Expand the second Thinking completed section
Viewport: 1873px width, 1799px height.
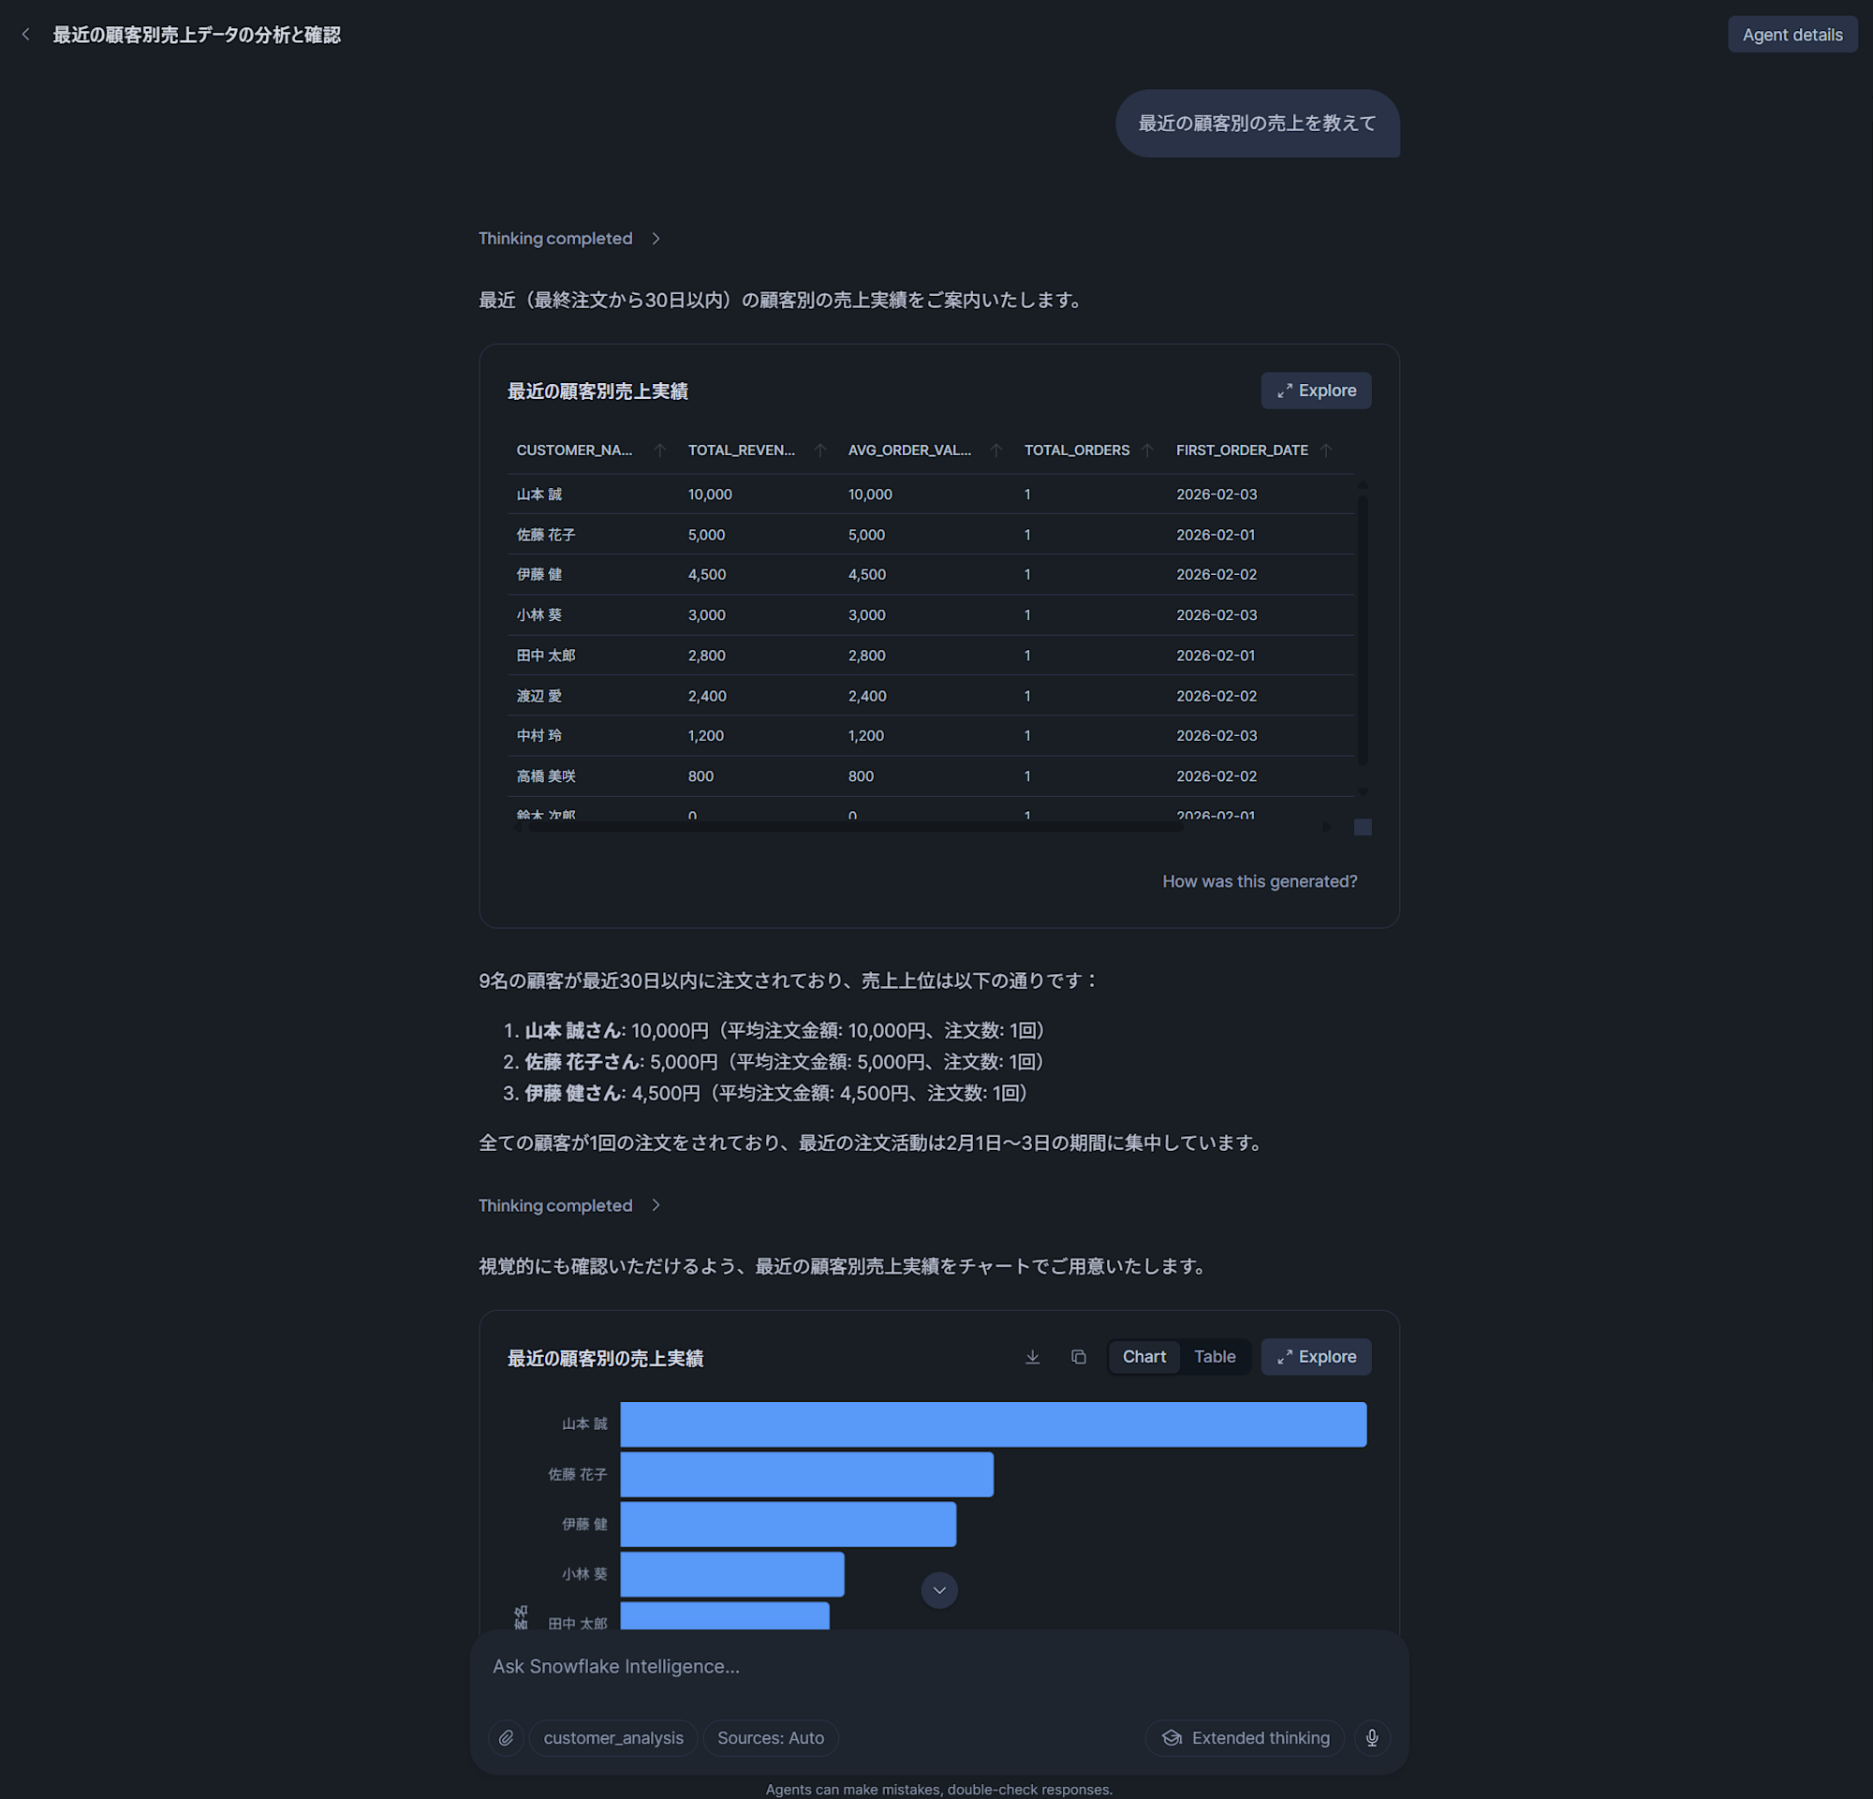tap(568, 1205)
